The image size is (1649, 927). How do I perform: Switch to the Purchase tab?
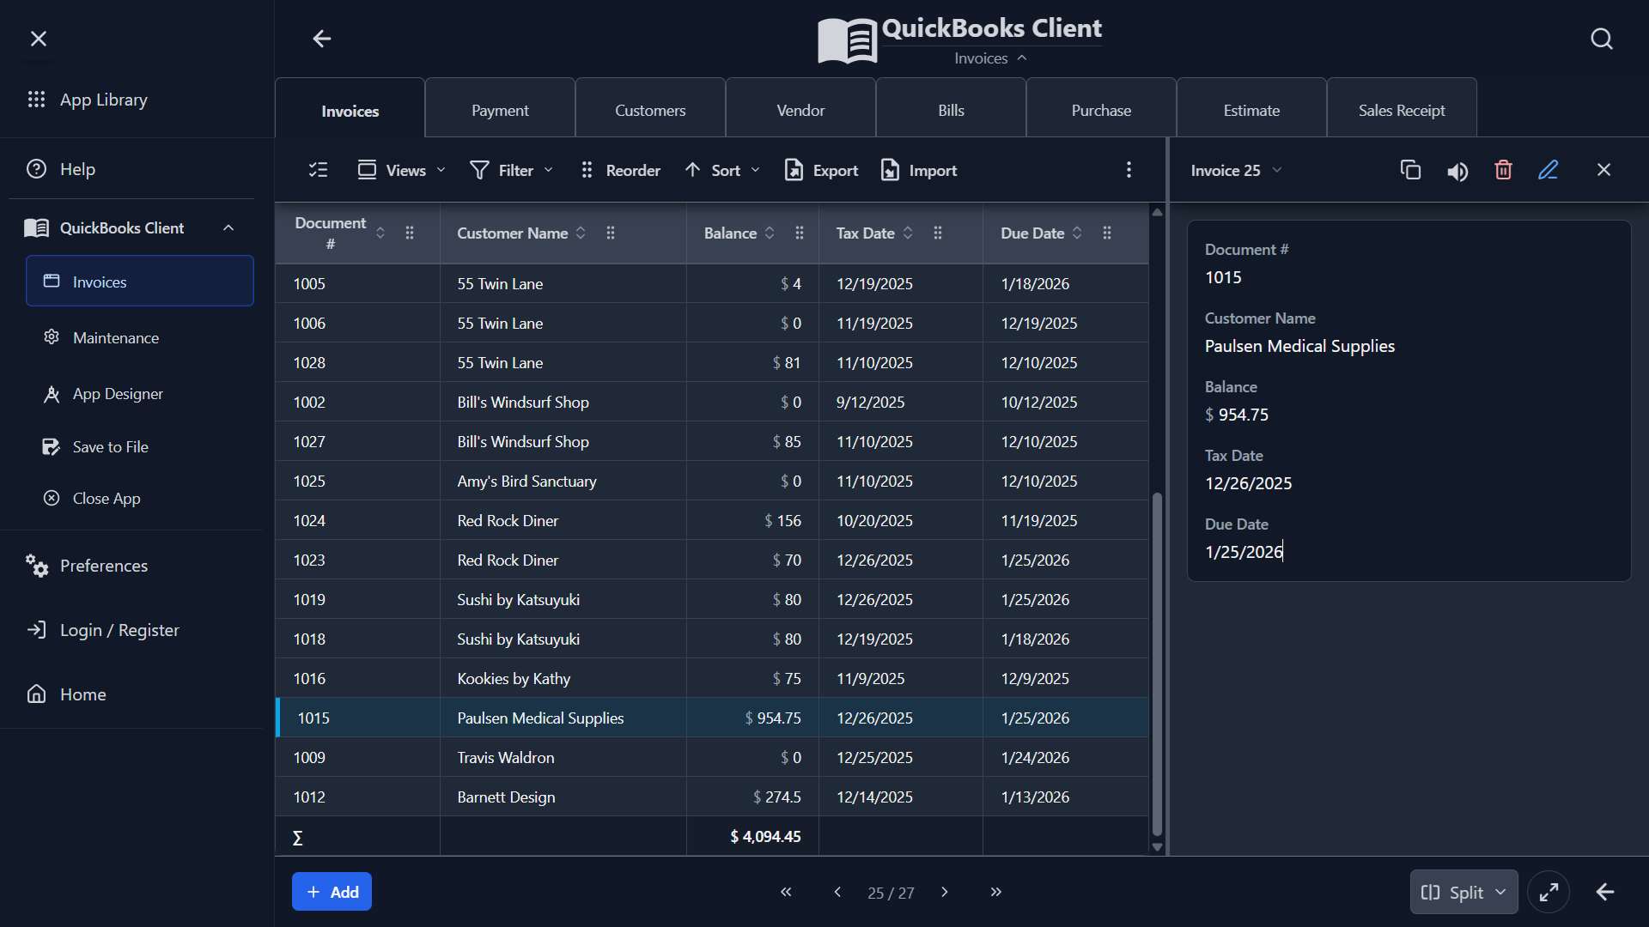[1101, 108]
